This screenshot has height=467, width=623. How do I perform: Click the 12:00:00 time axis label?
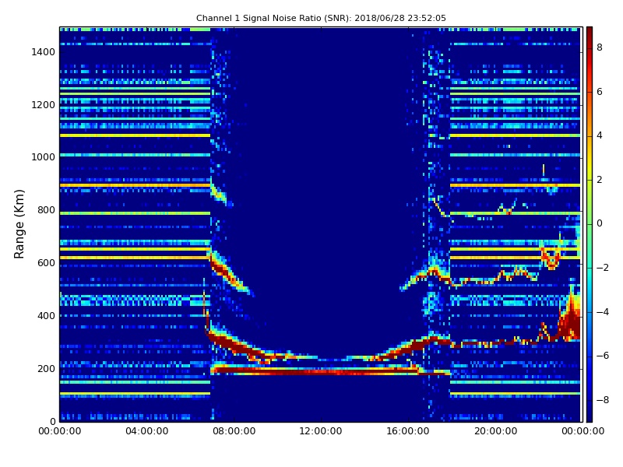[321, 431]
